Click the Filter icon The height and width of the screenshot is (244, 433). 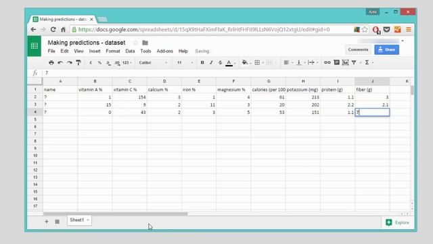354,62
